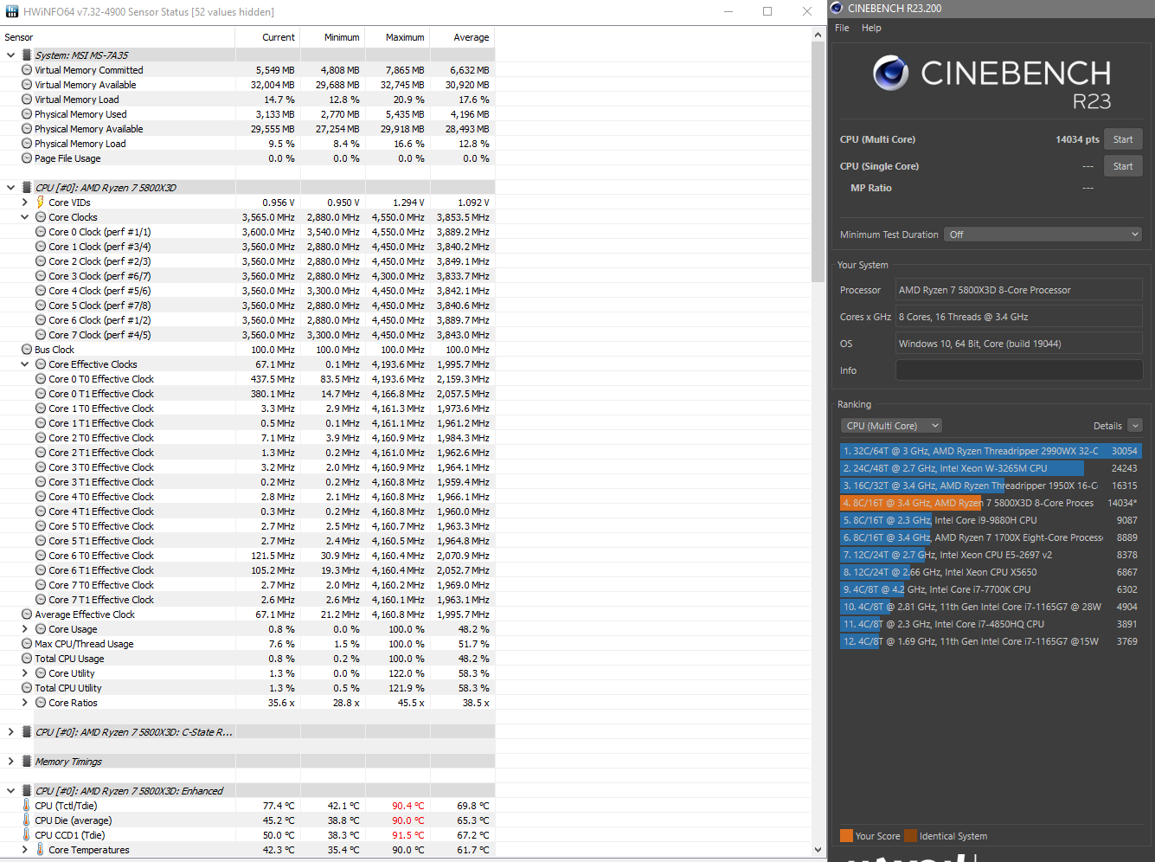Click the Total CPU Usage icon

27,659
